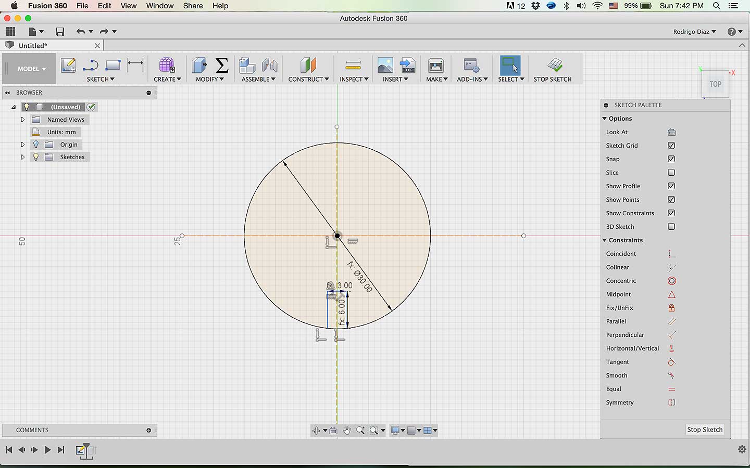Apply the Concentric constraint
The height and width of the screenshot is (468, 750).
point(672,281)
